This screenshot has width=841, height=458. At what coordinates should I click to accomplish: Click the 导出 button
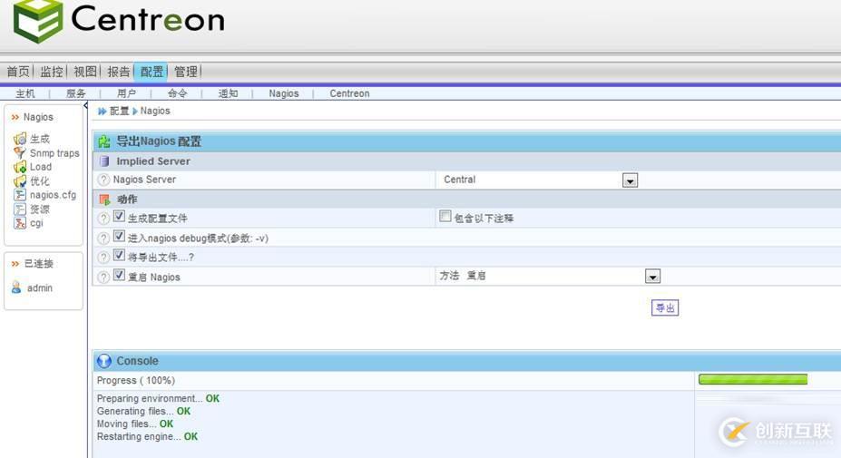pyautogui.click(x=665, y=307)
